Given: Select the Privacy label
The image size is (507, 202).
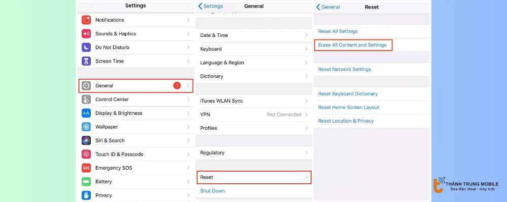Looking at the screenshot, I should 103,195.
